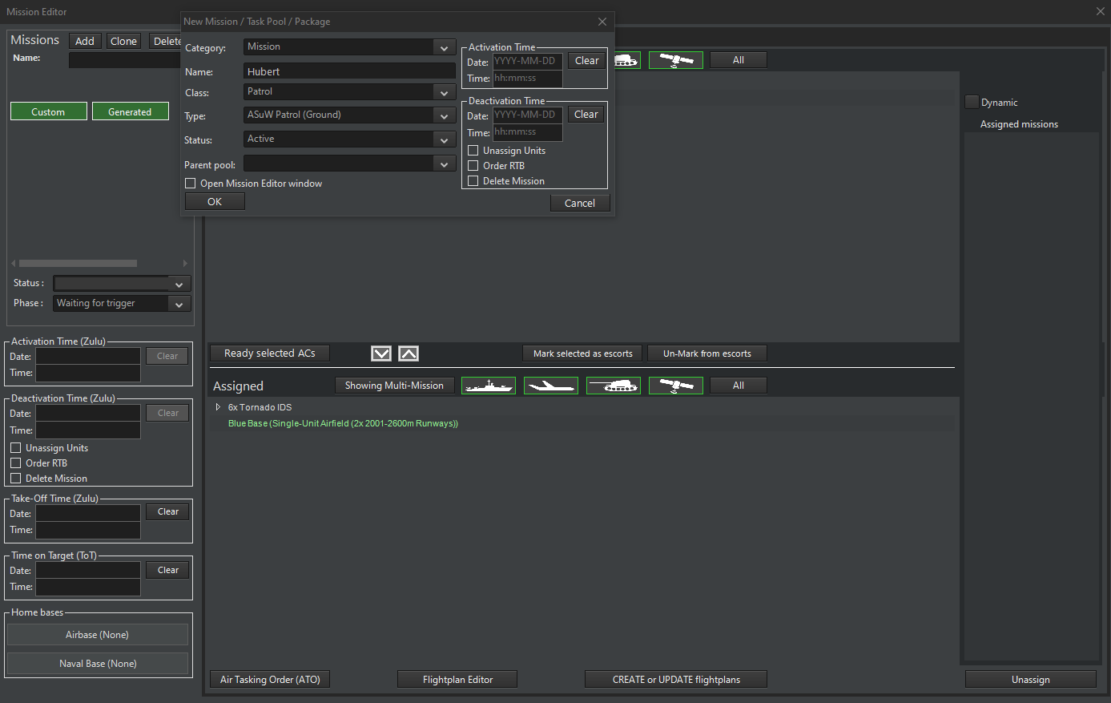Click the dialog Name field containing Hubert
Screen dimensions: 1111x703
349,71
